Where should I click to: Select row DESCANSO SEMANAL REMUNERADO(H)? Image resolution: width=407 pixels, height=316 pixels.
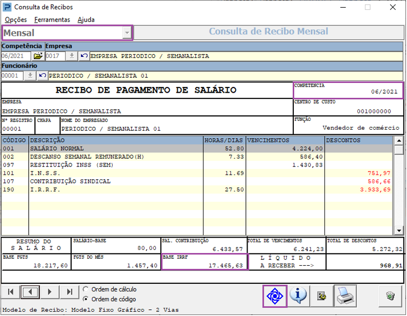[x=197, y=157]
